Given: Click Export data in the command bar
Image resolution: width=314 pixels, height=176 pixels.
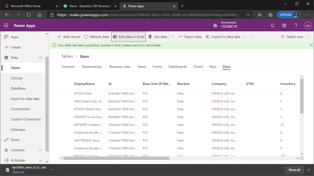Looking at the screenshot, I should click(x=190, y=37).
